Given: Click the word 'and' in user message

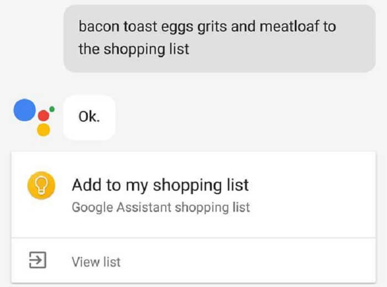Looking at the screenshot, I should coord(243,27).
